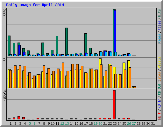163x127 pixels.
Task: Click the green day 19 label
Action: click(x=96, y=124)
